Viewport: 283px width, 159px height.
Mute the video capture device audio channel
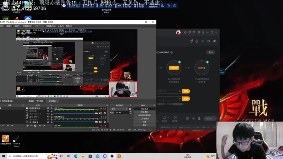click(100, 122)
